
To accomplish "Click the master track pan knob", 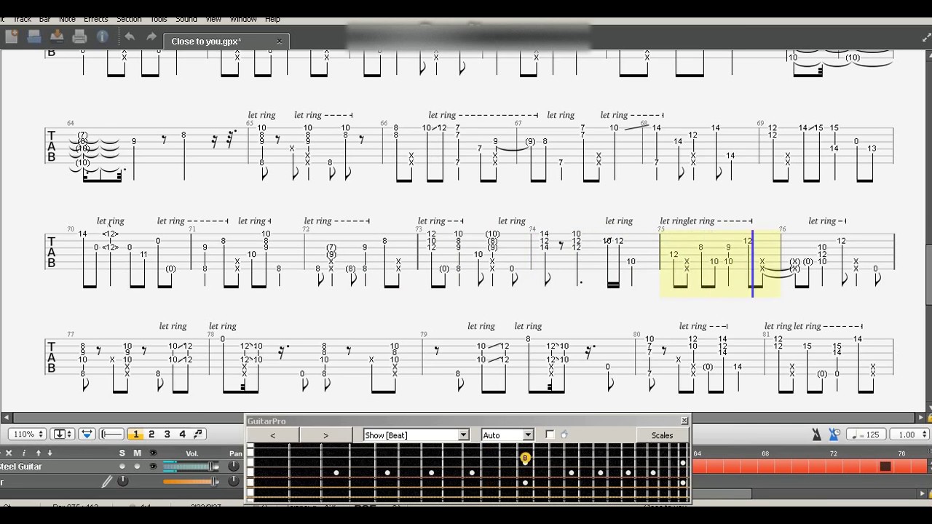I will [x=234, y=481].
